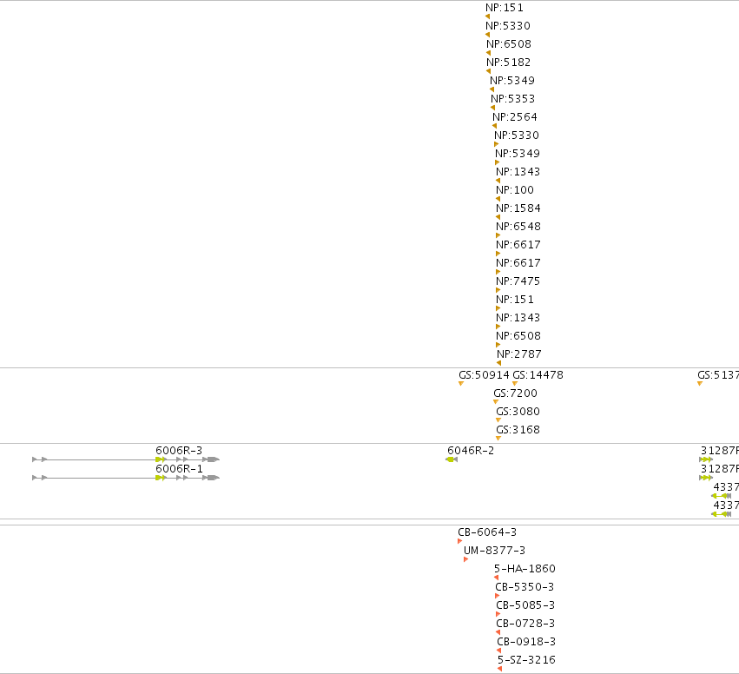
Task: Select the GS:50914 feature label
Action: (484, 375)
